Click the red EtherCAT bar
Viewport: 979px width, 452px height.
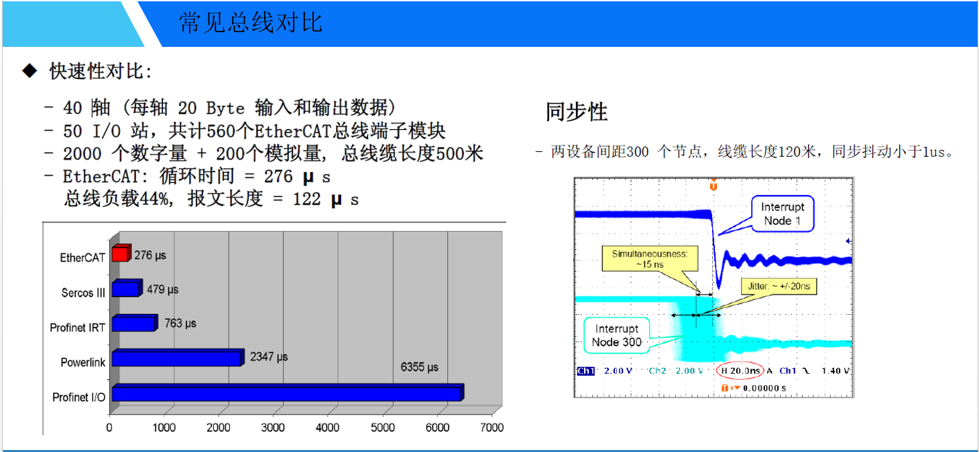pyautogui.click(x=121, y=253)
